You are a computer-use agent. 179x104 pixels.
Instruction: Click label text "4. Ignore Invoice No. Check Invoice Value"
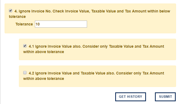[52, 11]
